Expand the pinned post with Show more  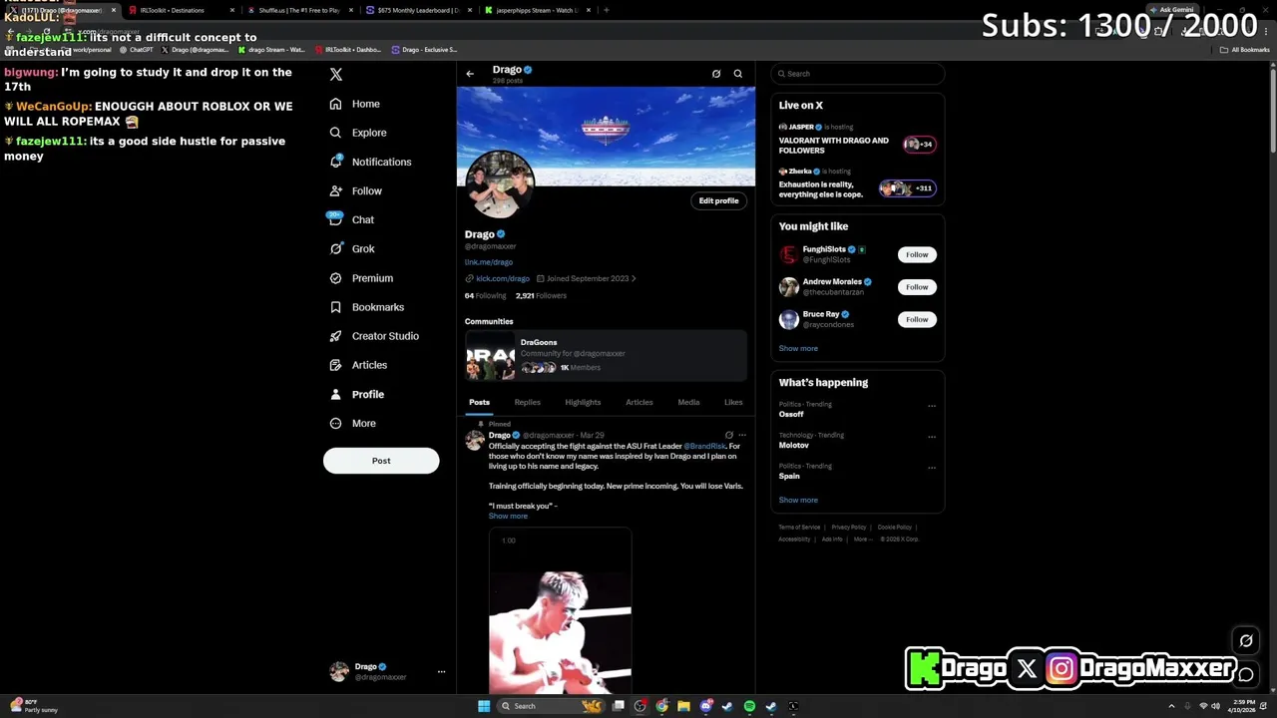coord(508,516)
